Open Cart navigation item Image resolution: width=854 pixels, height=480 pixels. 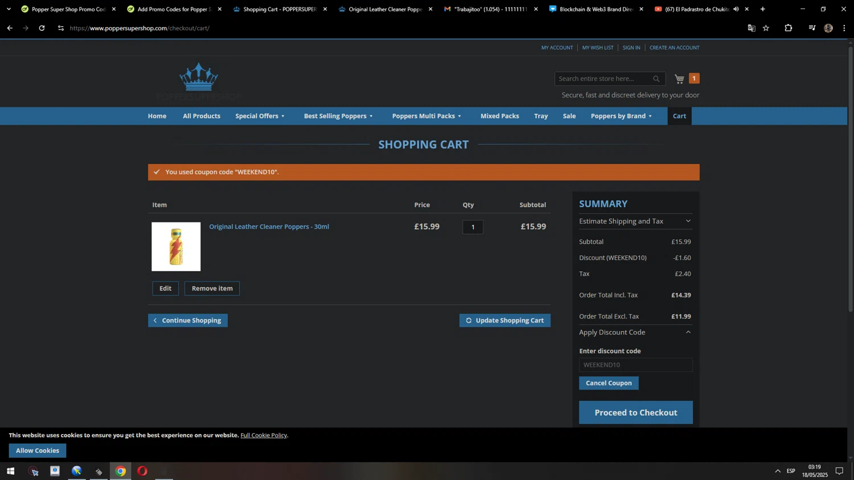click(680, 116)
